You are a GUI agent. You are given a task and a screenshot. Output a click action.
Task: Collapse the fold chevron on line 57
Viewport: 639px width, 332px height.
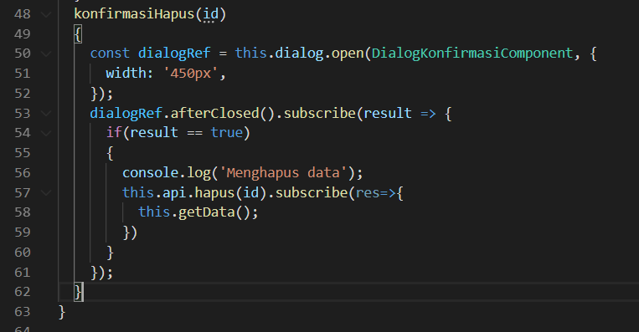pos(46,193)
